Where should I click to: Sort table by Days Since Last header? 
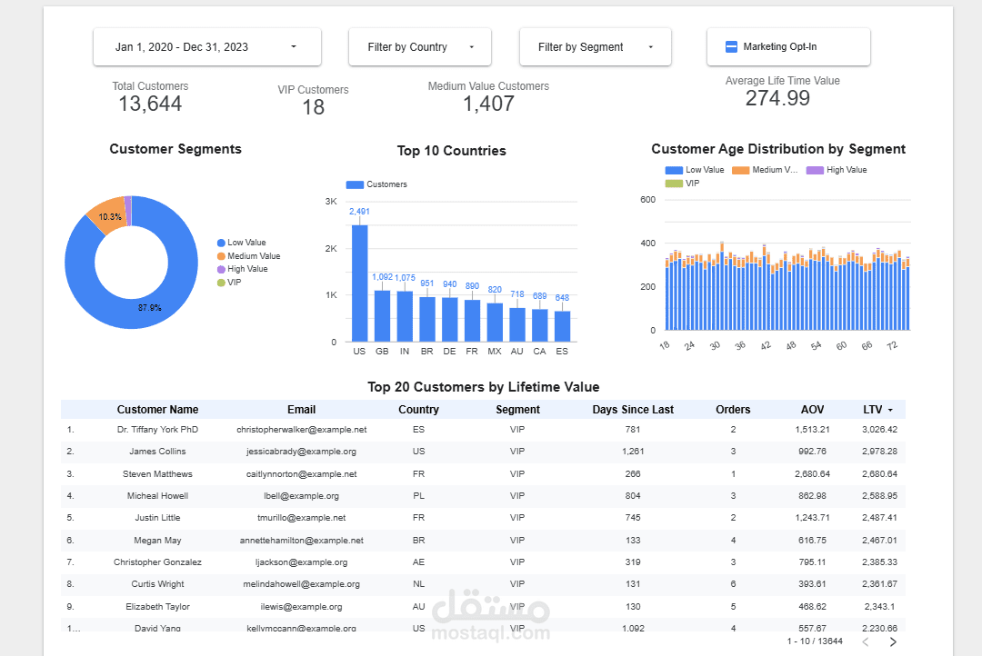[633, 410]
